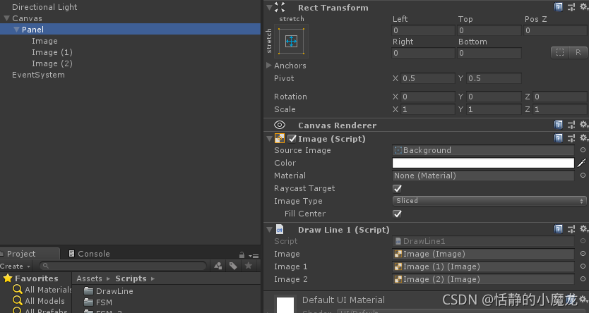The height and width of the screenshot is (313, 589).
Task: Select Image (1) in hierarchy
Action: pyautogui.click(x=52, y=52)
